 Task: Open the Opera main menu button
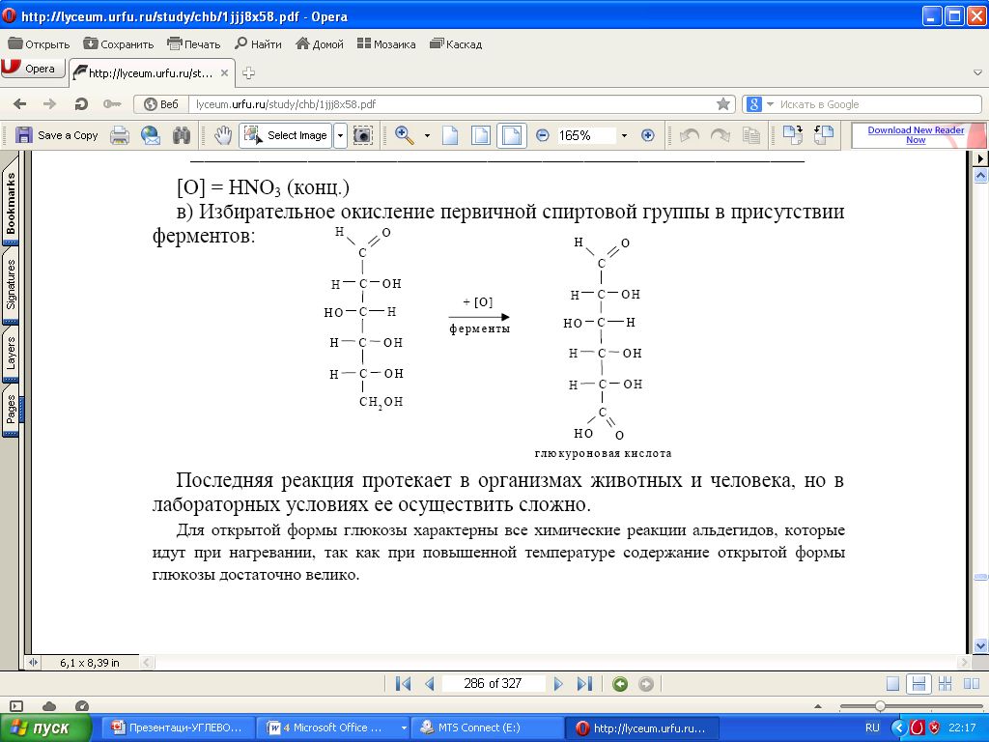[33, 69]
